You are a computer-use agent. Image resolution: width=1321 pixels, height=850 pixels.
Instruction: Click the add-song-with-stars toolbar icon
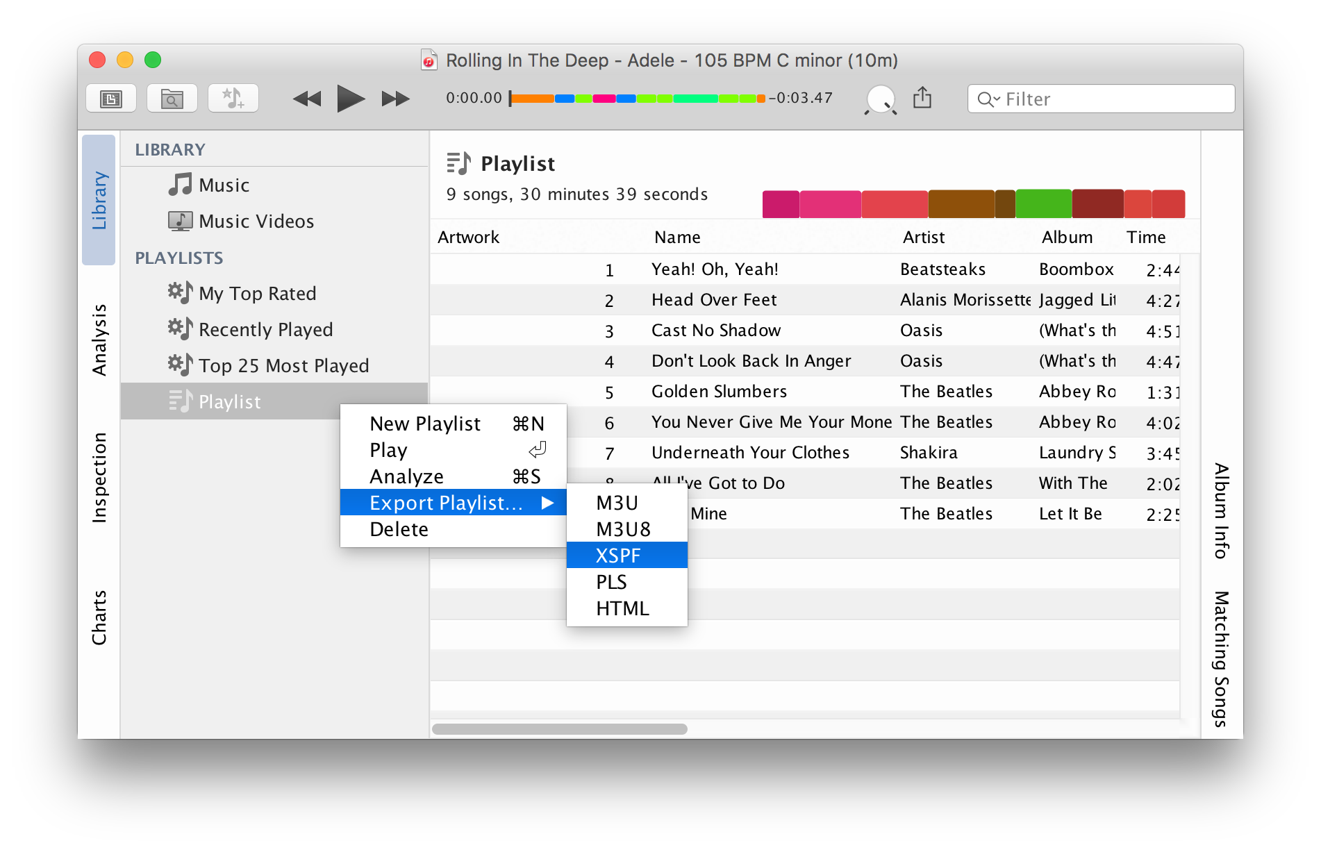(x=233, y=98)
